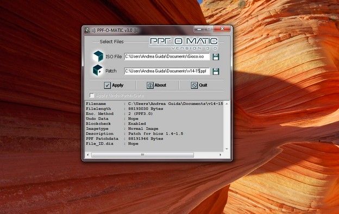Open the About dialog button
The height and width of the screenshot is (214, 339).
(x=157, y=85)
